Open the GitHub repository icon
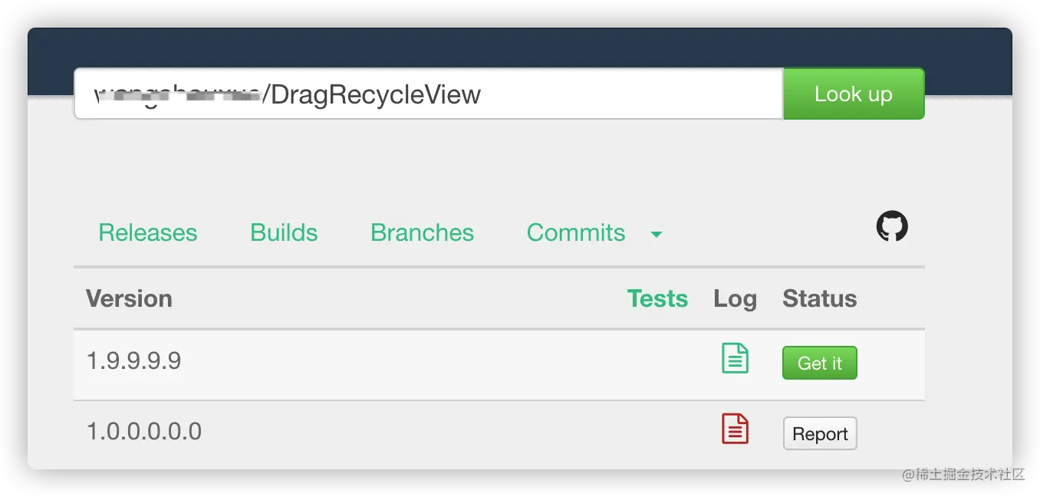Screen dimensions: 1040x497 coord(892,227)
